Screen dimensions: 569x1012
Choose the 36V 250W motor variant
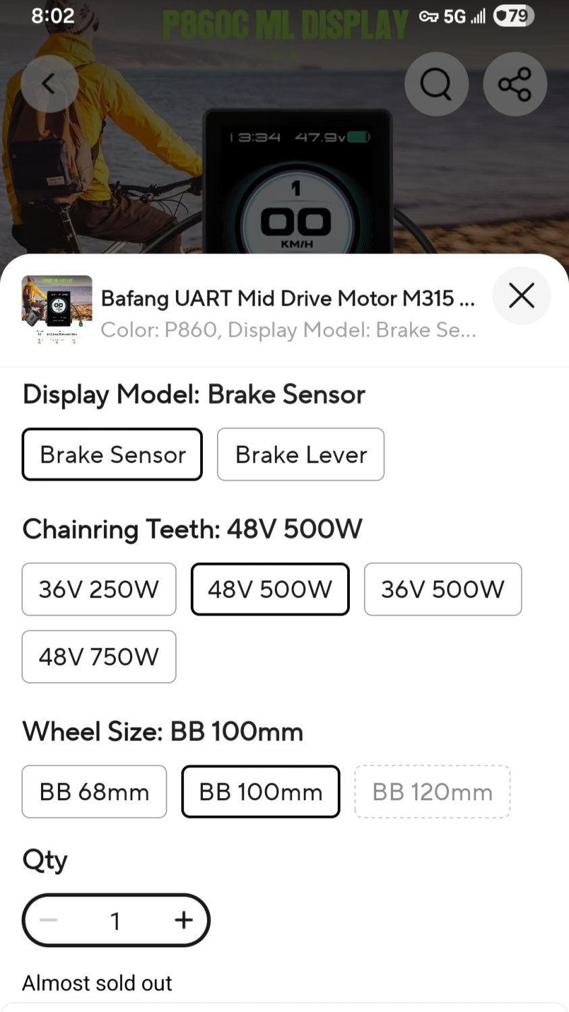(x=98, y=589)
